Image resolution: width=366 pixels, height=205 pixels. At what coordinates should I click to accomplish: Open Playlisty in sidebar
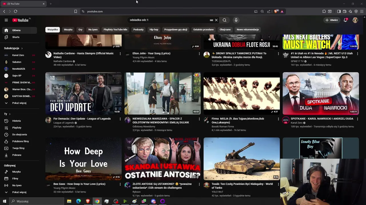coord(19,128)
